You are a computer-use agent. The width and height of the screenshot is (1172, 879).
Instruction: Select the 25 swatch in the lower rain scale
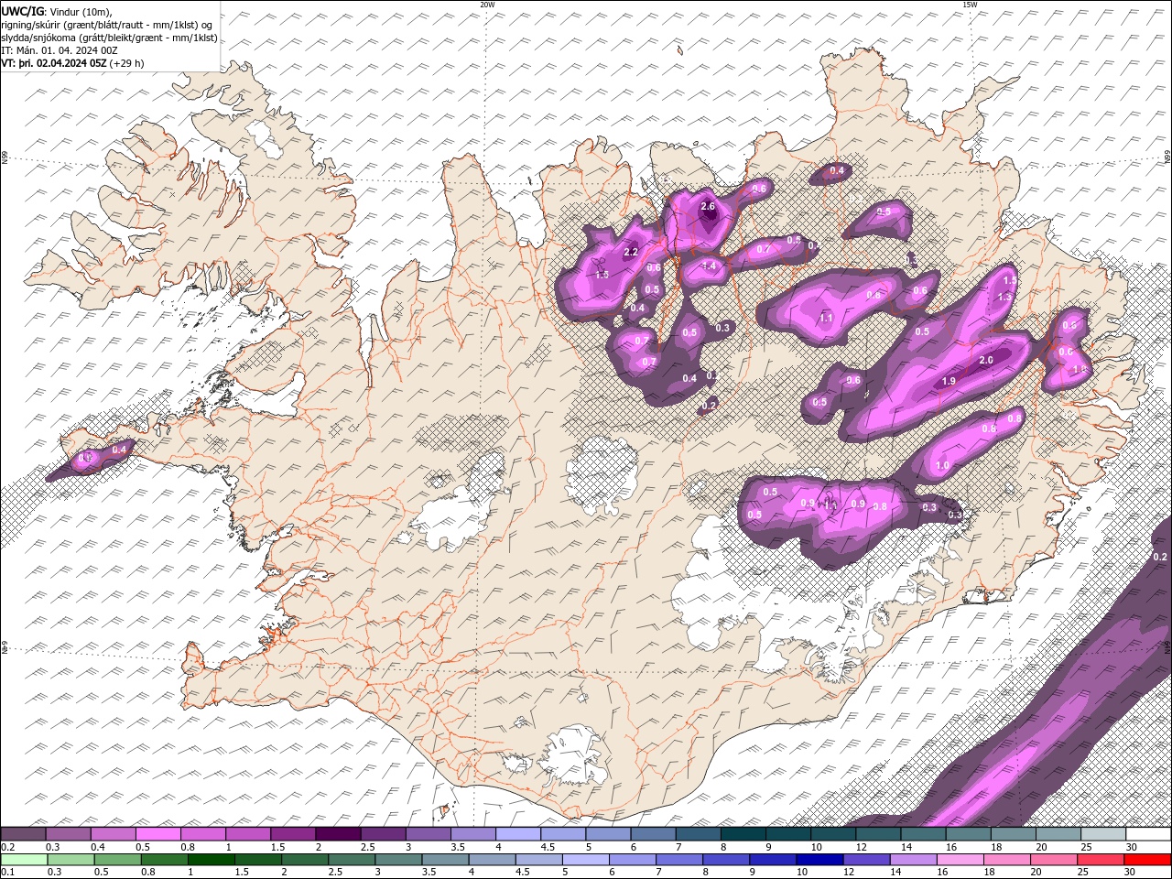[x=1101, y=860]
